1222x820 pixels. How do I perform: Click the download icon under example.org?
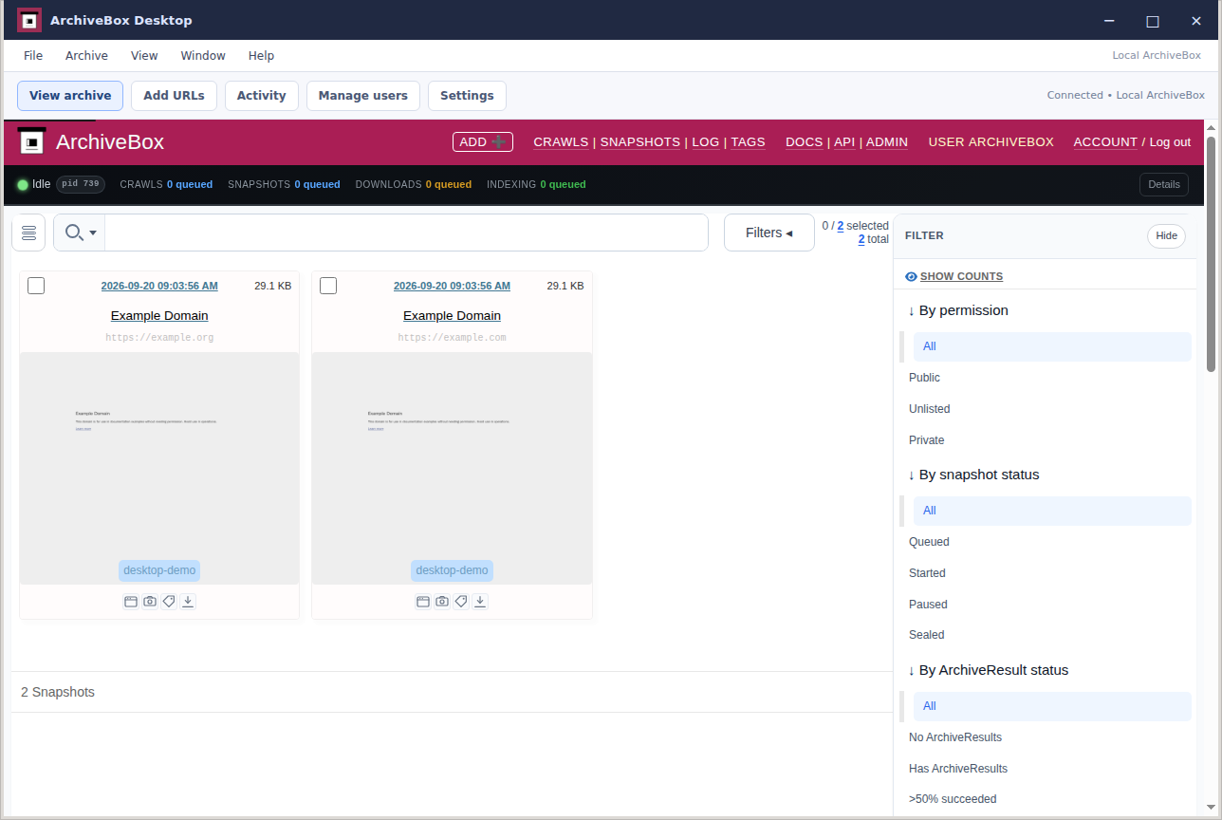click(188, 602)
